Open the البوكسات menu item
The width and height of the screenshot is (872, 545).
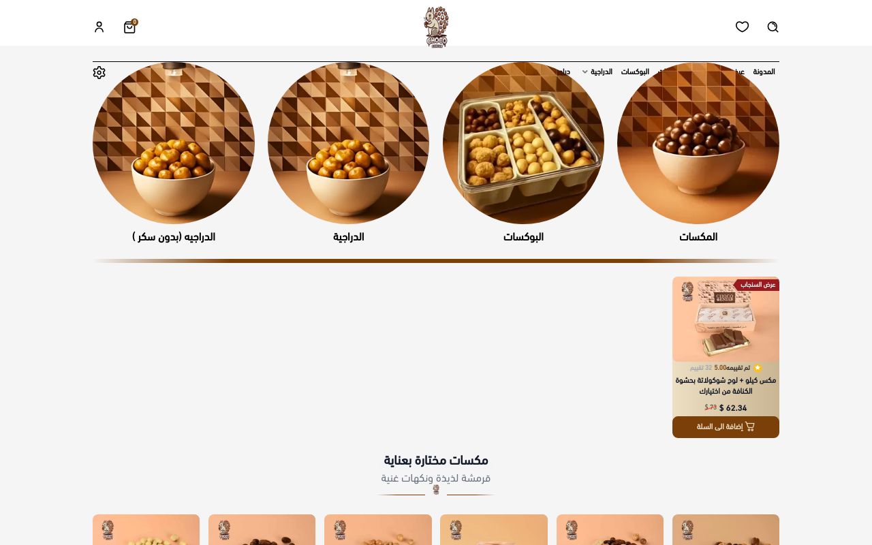tap(635, 72)
